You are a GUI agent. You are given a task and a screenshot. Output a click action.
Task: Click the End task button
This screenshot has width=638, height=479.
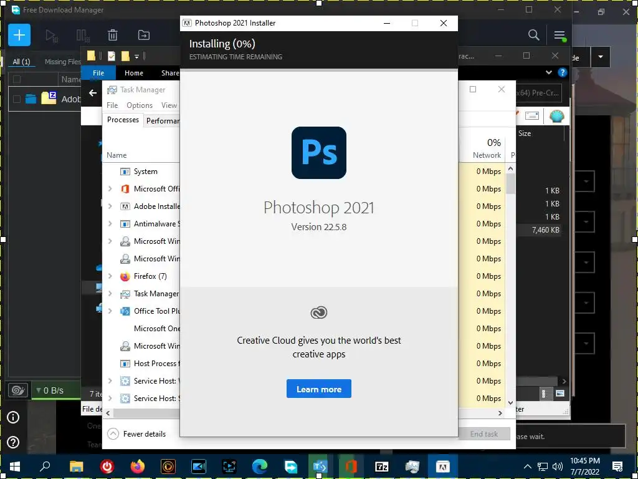[x=483, y=434]
